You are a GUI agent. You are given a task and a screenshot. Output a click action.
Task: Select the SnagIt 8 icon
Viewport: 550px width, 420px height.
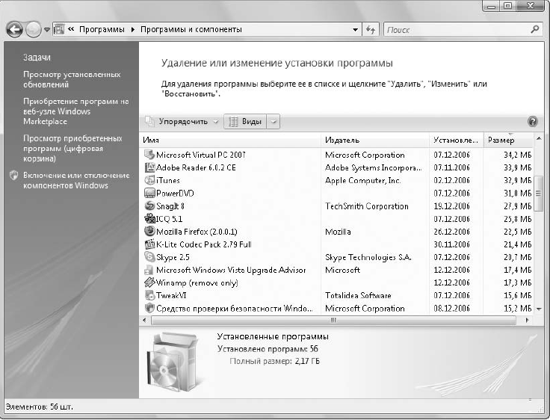click(x=149, y=206)
